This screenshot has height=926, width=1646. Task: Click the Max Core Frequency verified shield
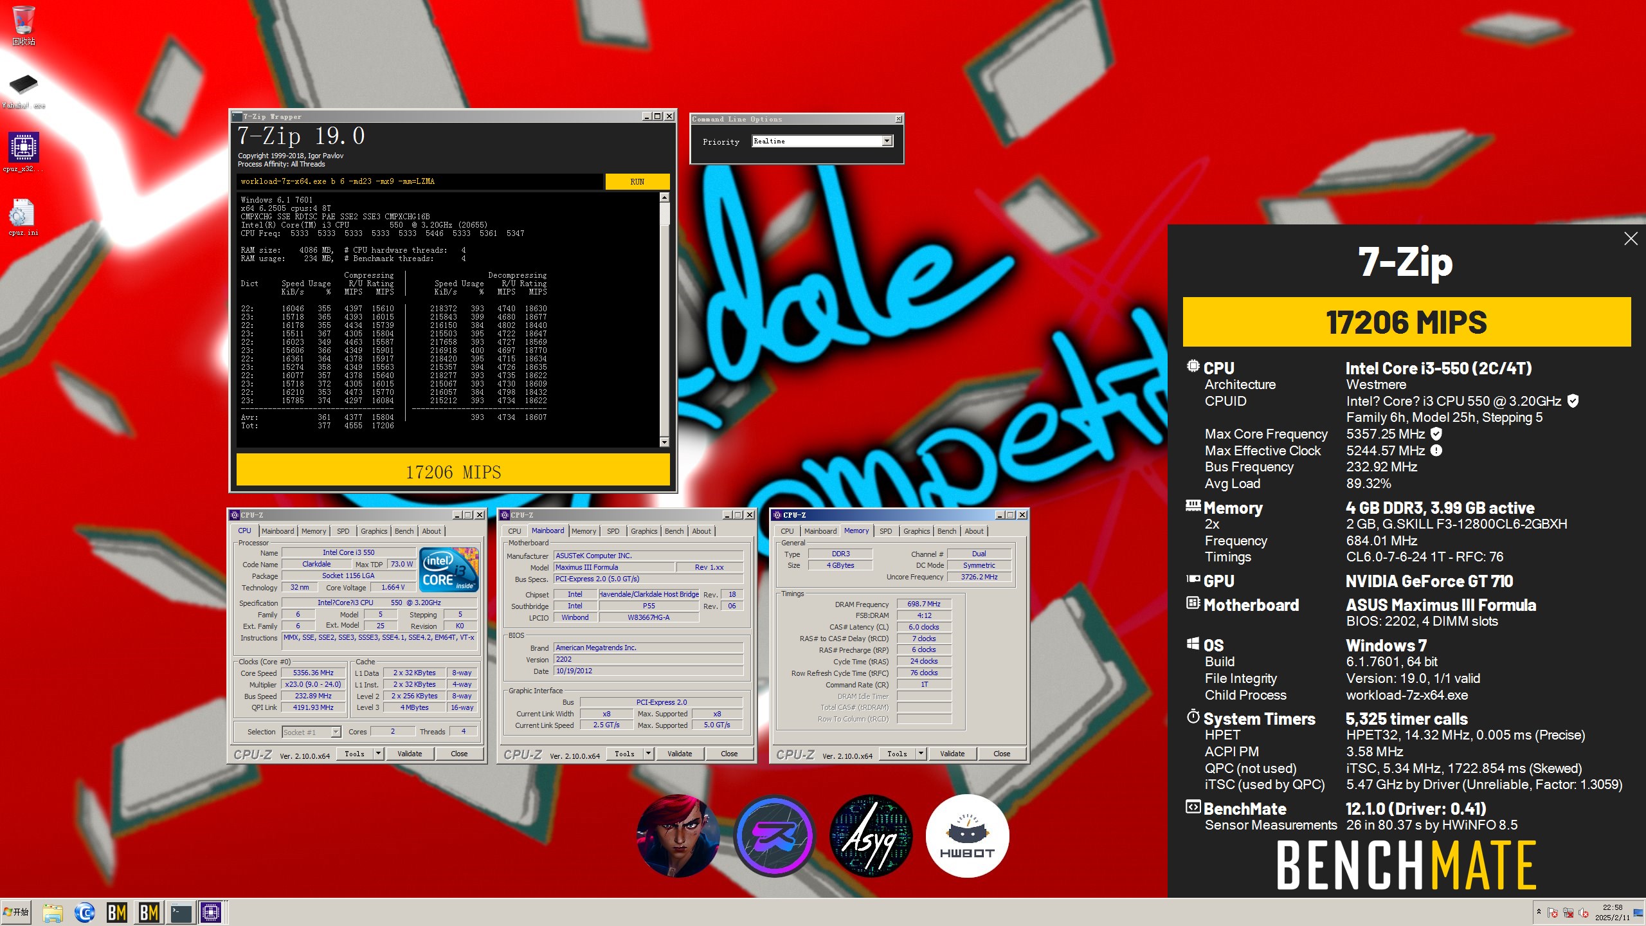1436,434
